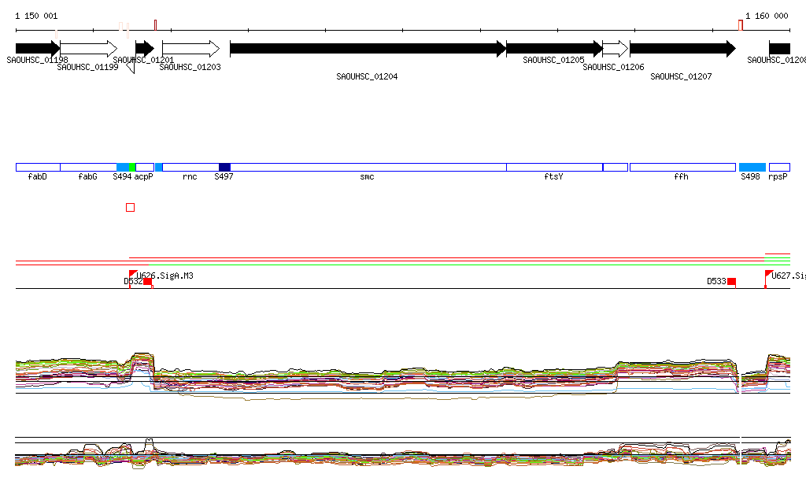Screen dimensions: 806x481
Task: Select the small white SAOUHSC_01206 arrow
Action: 615,49
